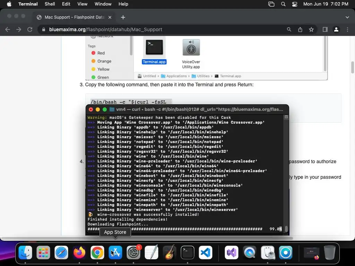355x266 pixels.
Task: Bookmark this page with the star icon
Action: point(311,29)
